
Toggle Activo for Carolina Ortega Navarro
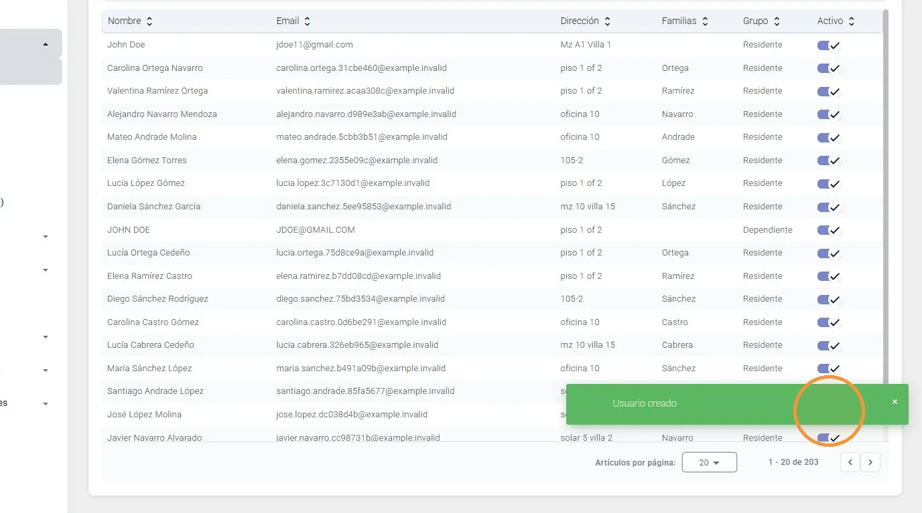[x=829, y=68]
